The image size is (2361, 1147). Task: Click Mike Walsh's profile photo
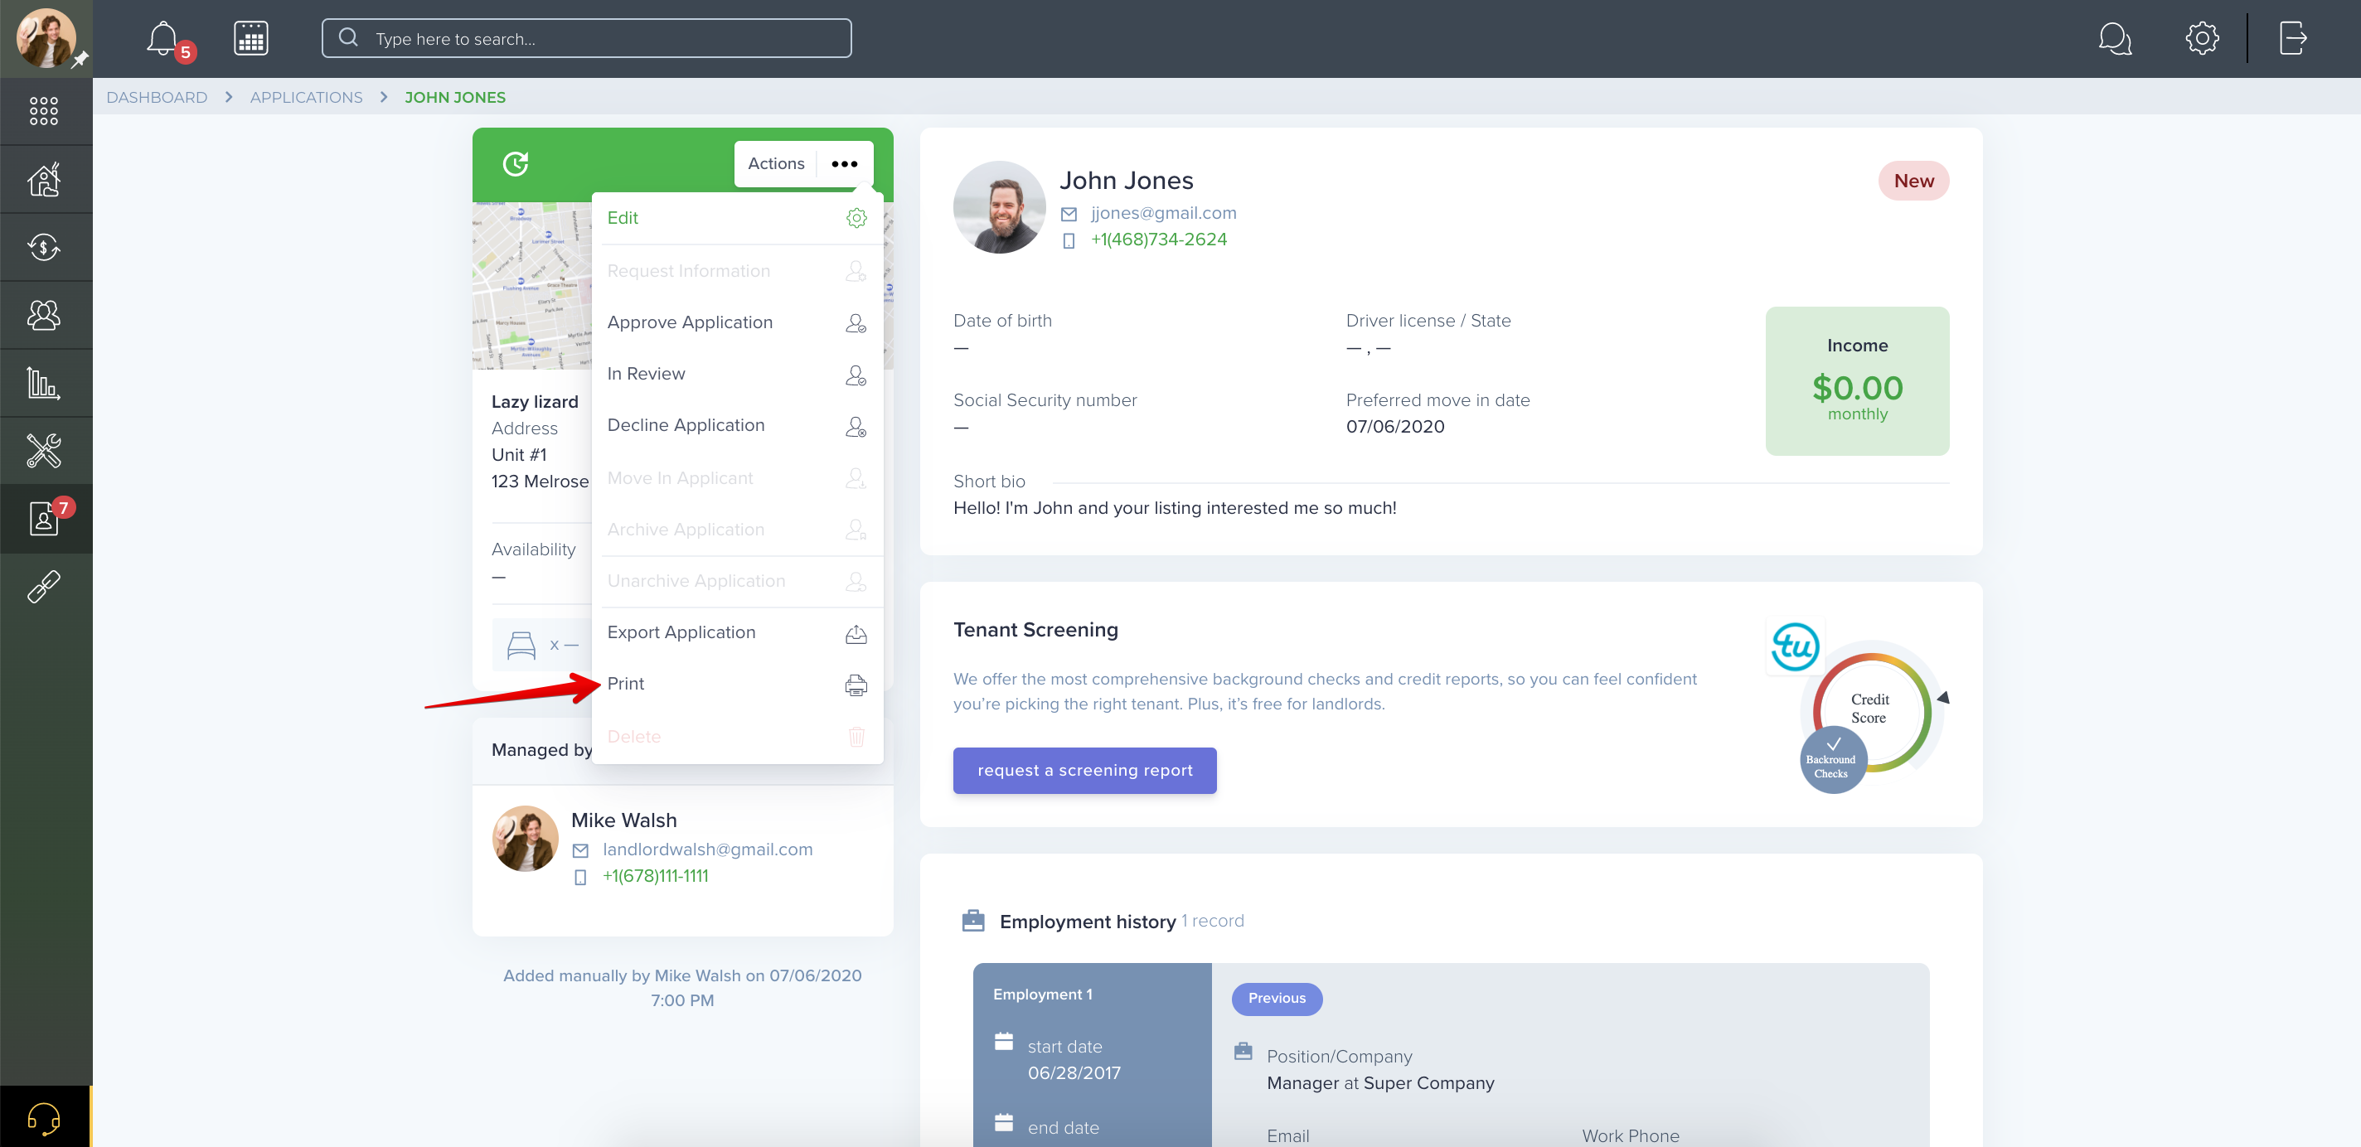coord(526,840)
